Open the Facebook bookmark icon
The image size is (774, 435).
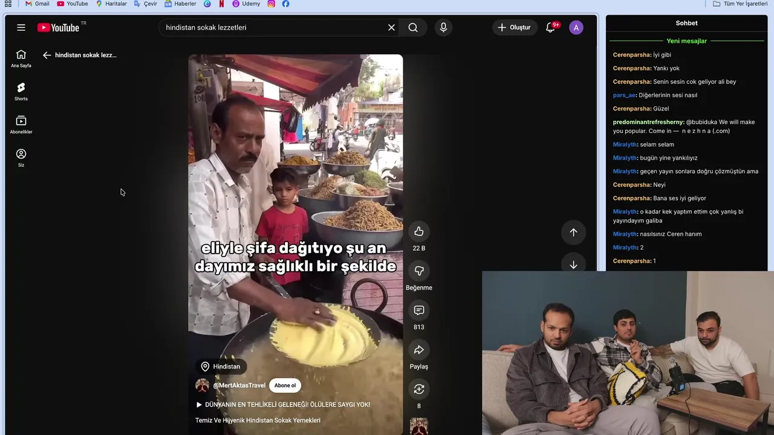pos(285,4)
